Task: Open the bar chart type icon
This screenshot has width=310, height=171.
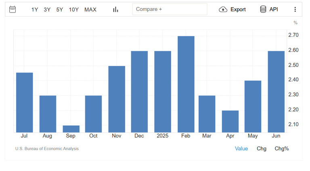Action: [x=115, y=9]
